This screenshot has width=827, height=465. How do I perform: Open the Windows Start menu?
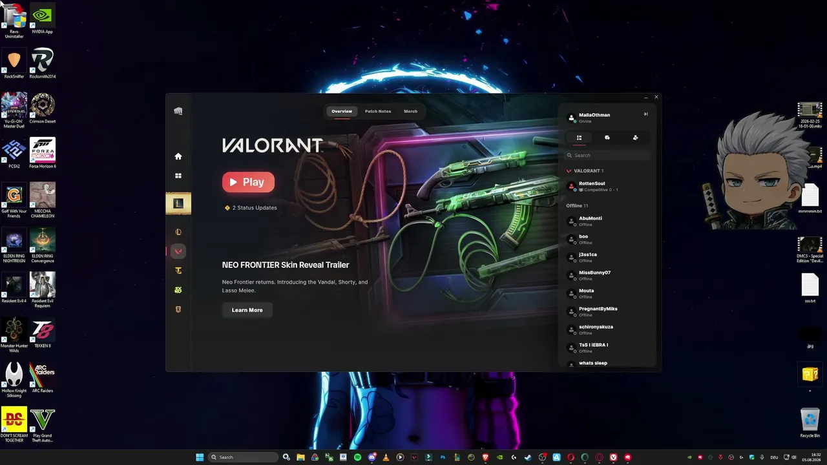[200, 457]
